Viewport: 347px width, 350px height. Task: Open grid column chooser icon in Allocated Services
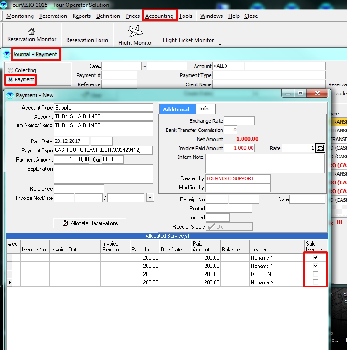click(10, 246)
